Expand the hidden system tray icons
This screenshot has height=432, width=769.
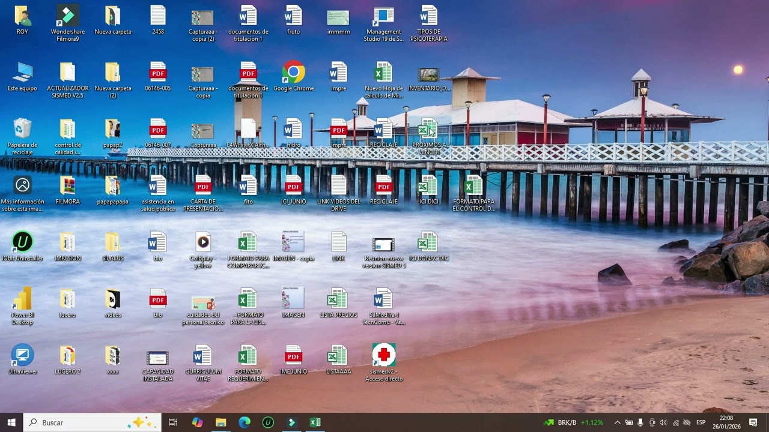pos(617,422)
